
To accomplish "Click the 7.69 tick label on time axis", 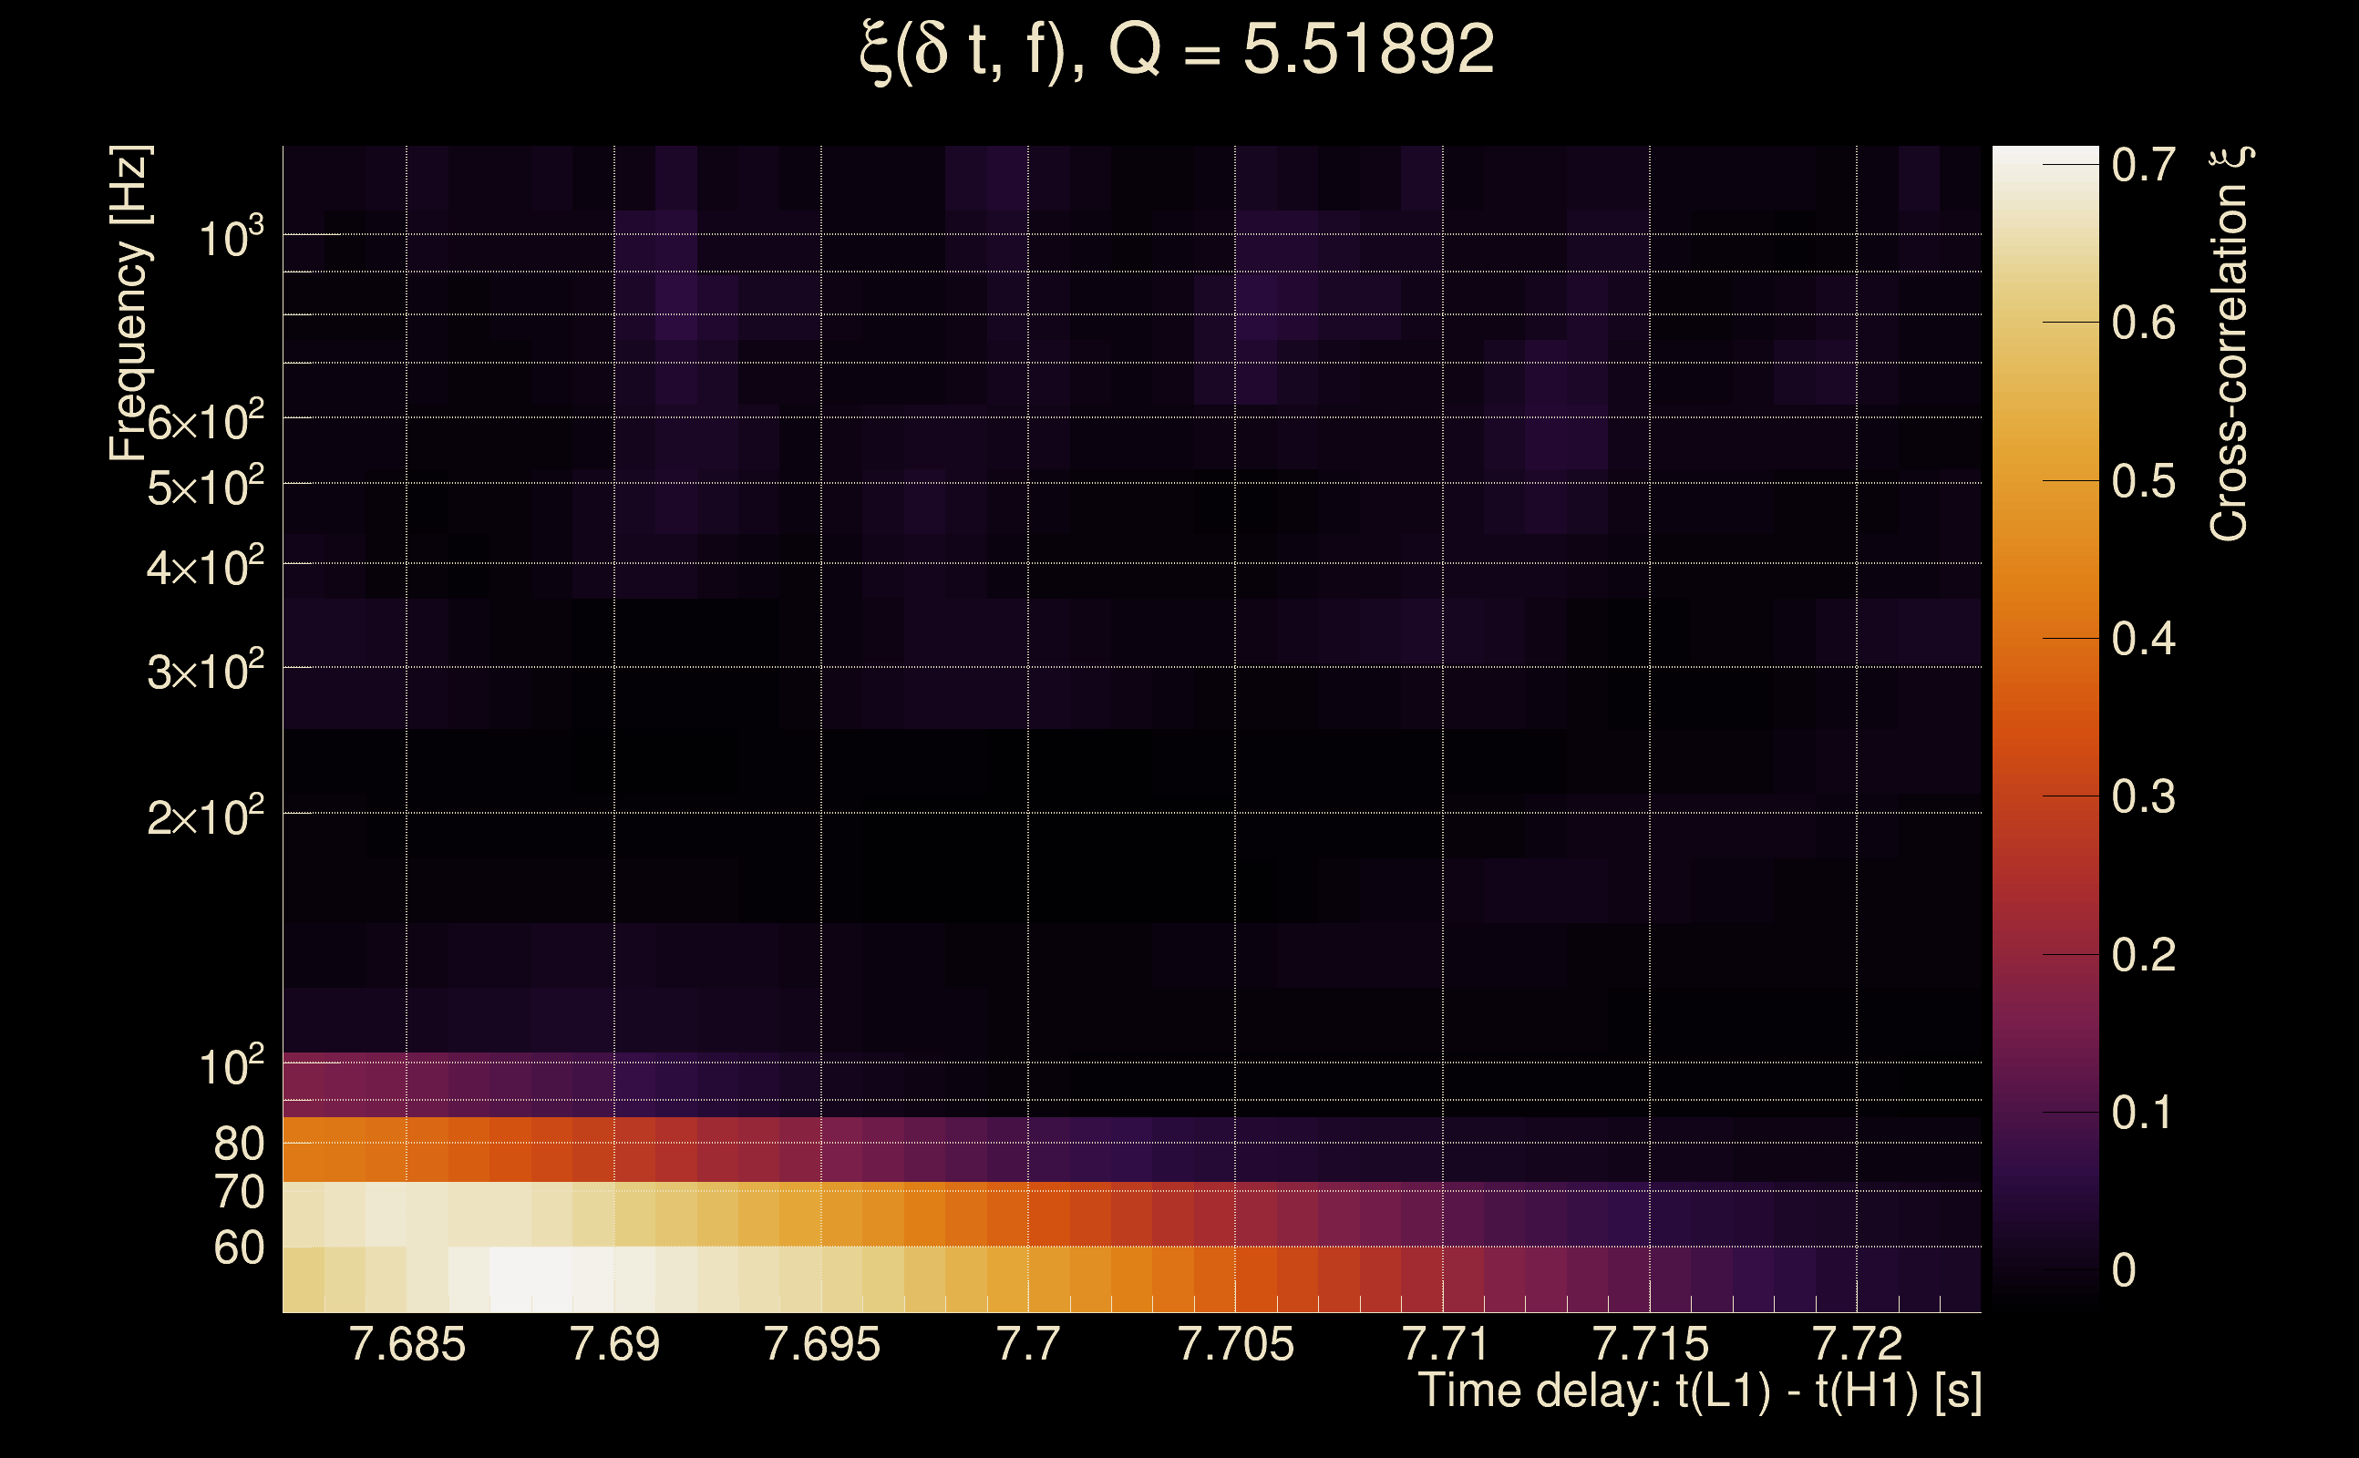I will point(614,1344).
